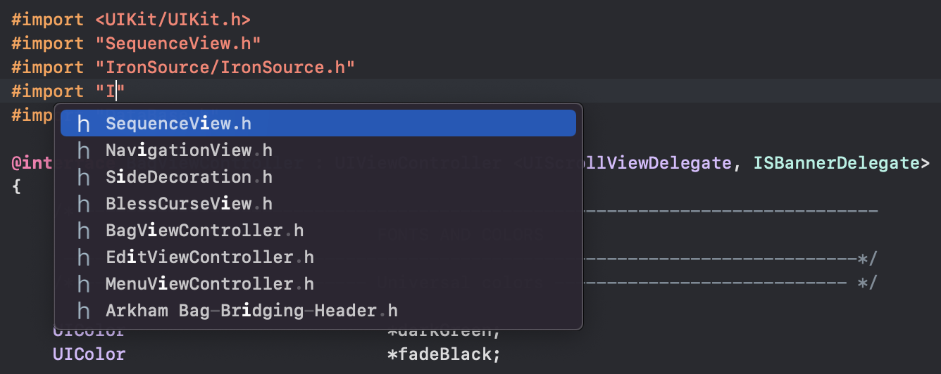This screenshot has height=374, width=941.
Task: Click the header icon next to MenuViewController.h
Action: [84, 284]
